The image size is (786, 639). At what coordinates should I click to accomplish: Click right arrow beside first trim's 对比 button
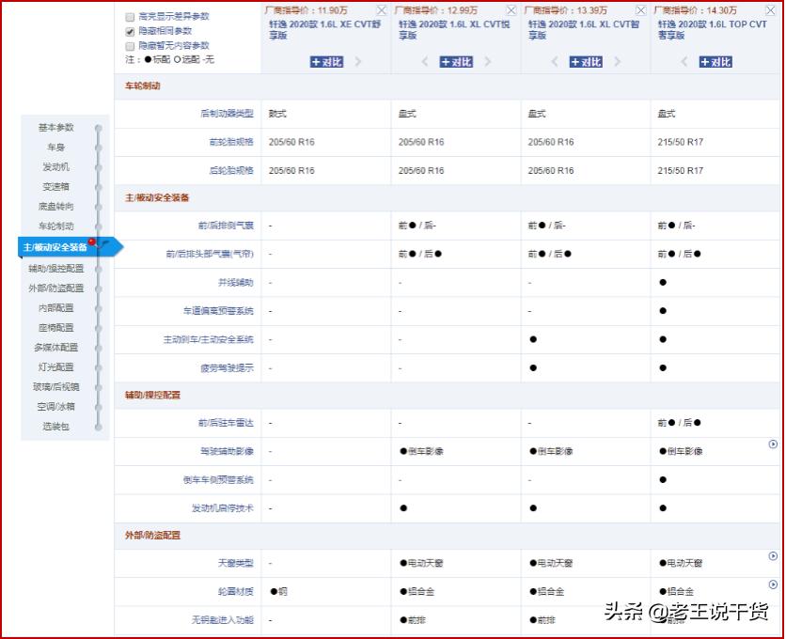[355, 62]
